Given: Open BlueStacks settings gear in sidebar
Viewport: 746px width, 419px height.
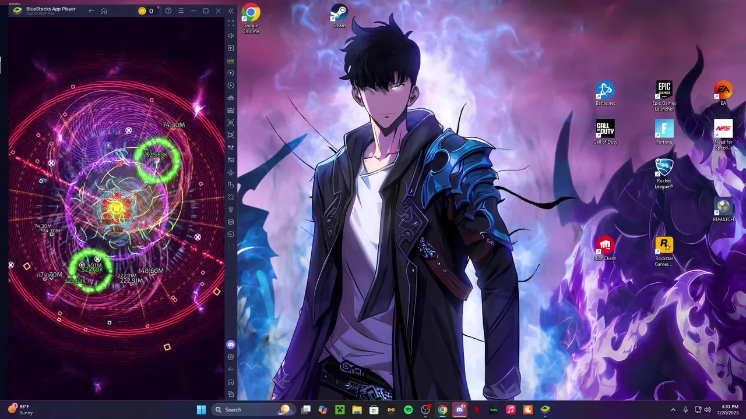Looking at the screenshot, I should point(231,357).
